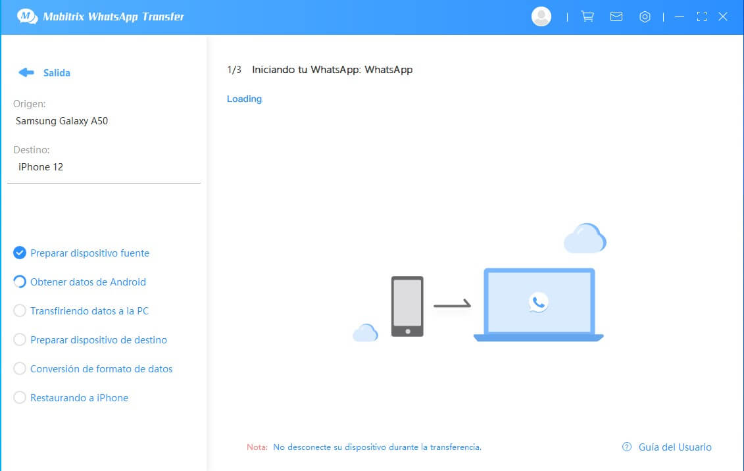
Task: Click the phone device illustration
Action: pos(407,306)
